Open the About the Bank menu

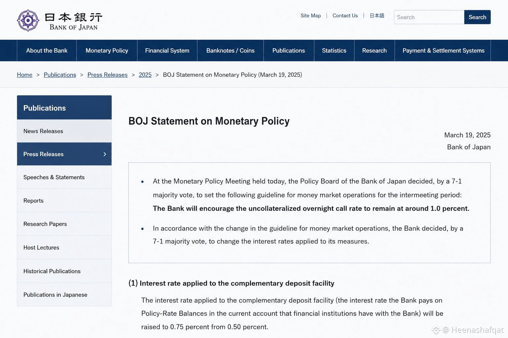pos(47,51)
